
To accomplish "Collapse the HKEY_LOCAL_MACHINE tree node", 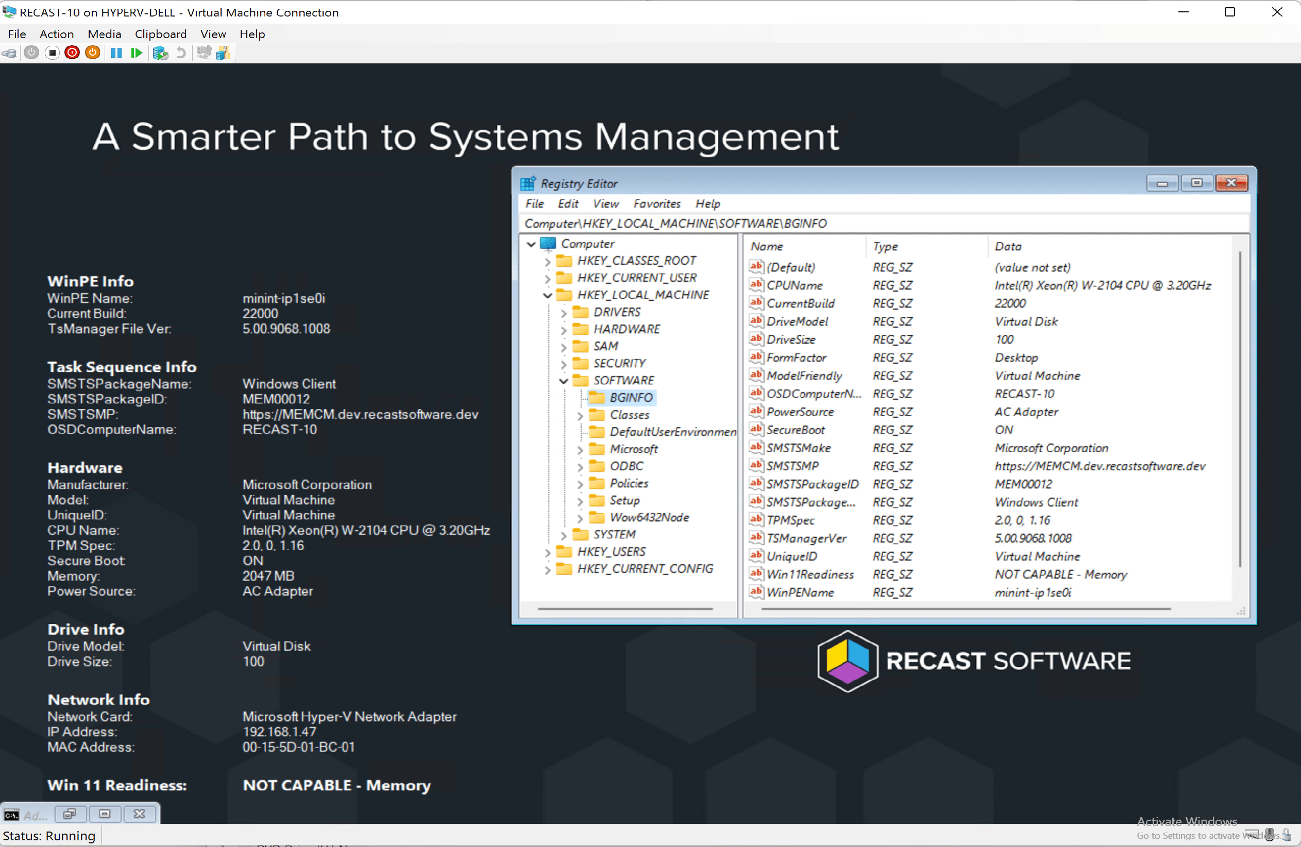I will pos(547,295).
